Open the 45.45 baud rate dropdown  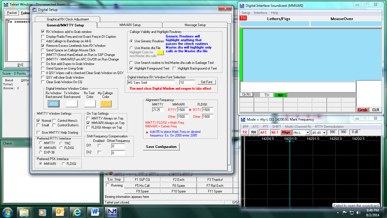(x=324, y=133)
